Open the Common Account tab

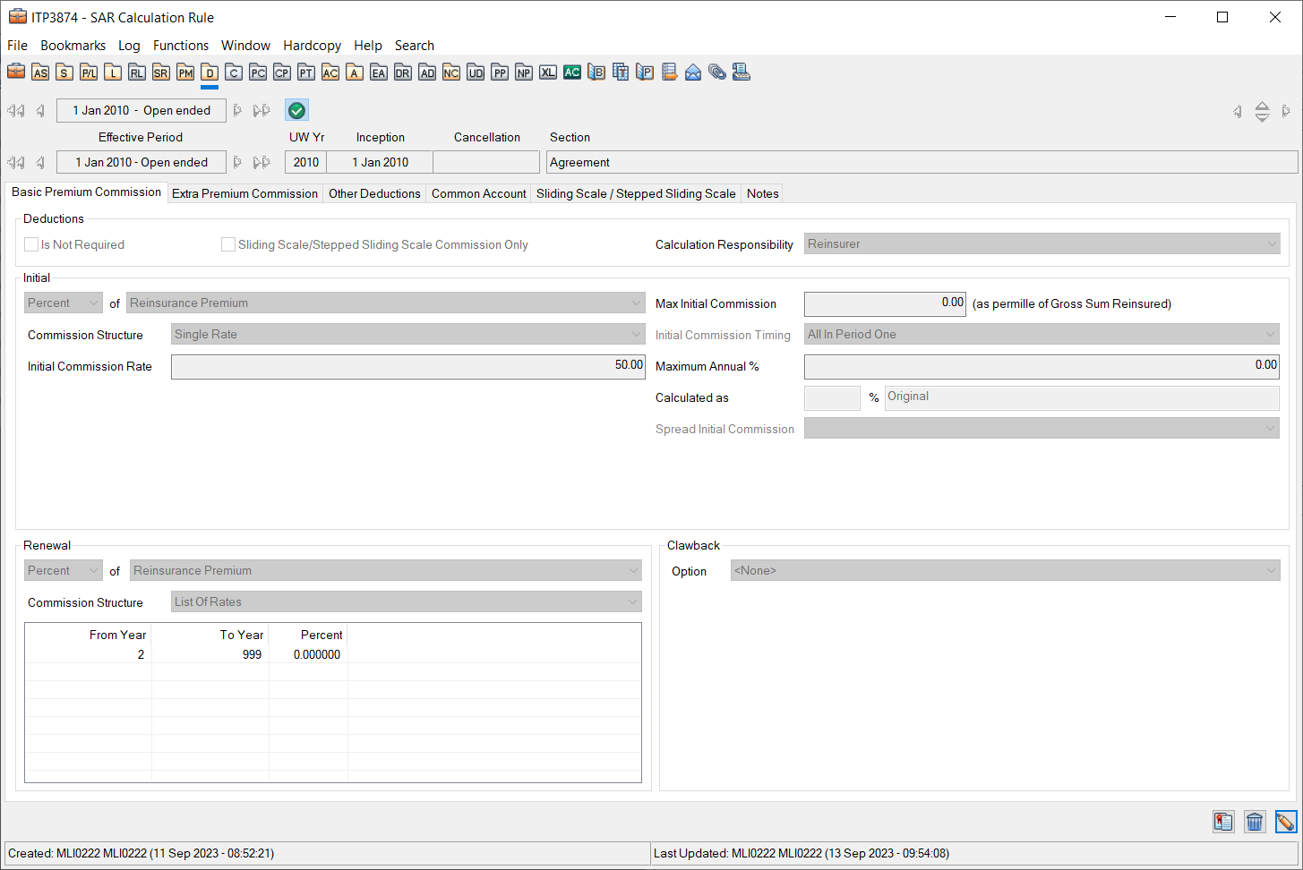(x=478, y=193)
